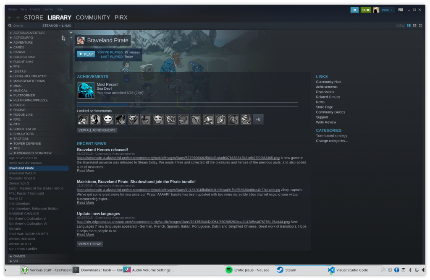
Task: Go to the STORE tab
Action: point(34,18)
